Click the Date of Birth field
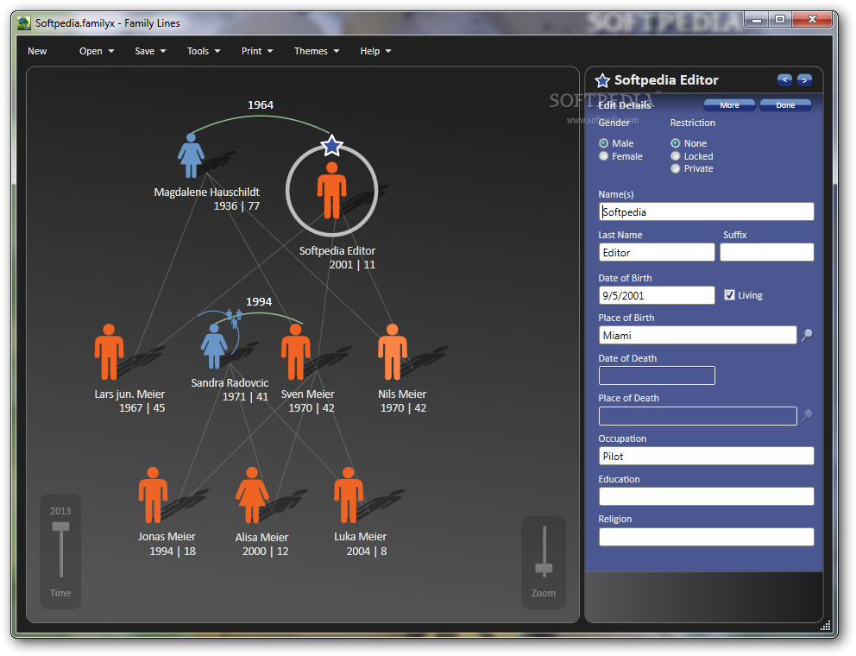The height and width of the screenshot is (656, 856). tap(657, 295)
